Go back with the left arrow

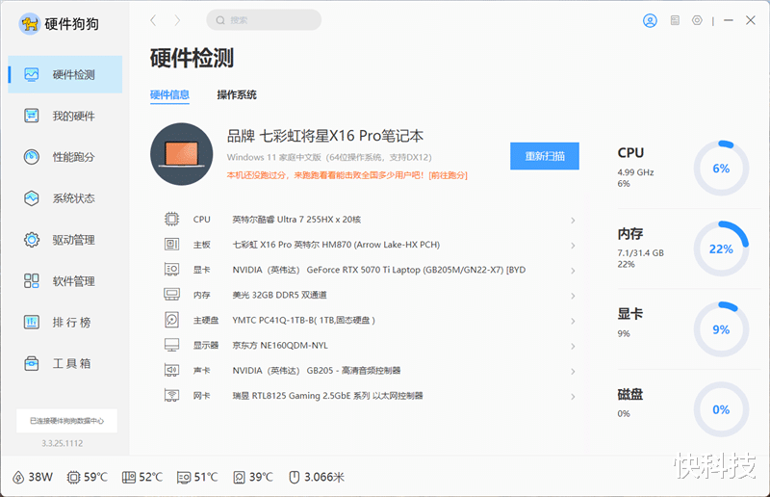(x=153, y=20)
